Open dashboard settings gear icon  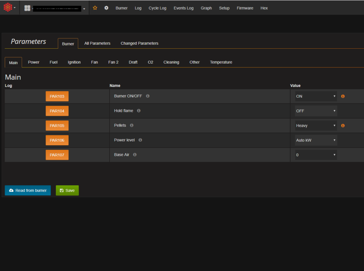click(106, 8)
